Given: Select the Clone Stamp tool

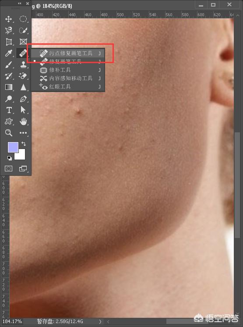Looking at the screenshot, I should [x=23, y=64].
